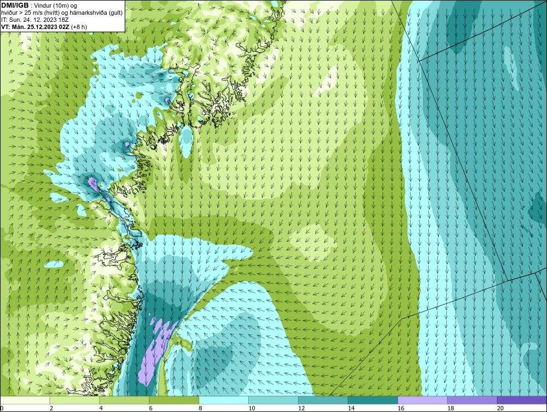Click the legend scale label '0'
Image resolution: width=547 pixels, height=412 pixels.
coord(2,408)
